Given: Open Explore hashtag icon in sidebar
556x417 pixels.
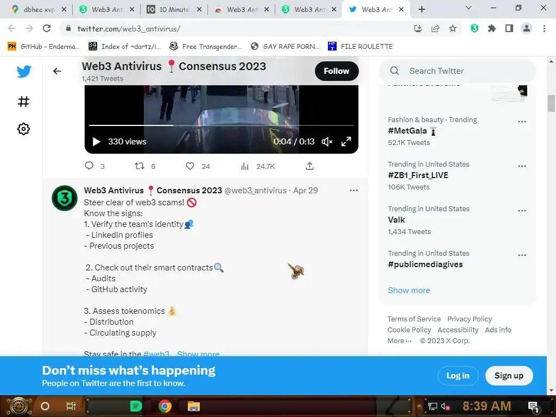Looking at the screenshot, I should [23, 102].
